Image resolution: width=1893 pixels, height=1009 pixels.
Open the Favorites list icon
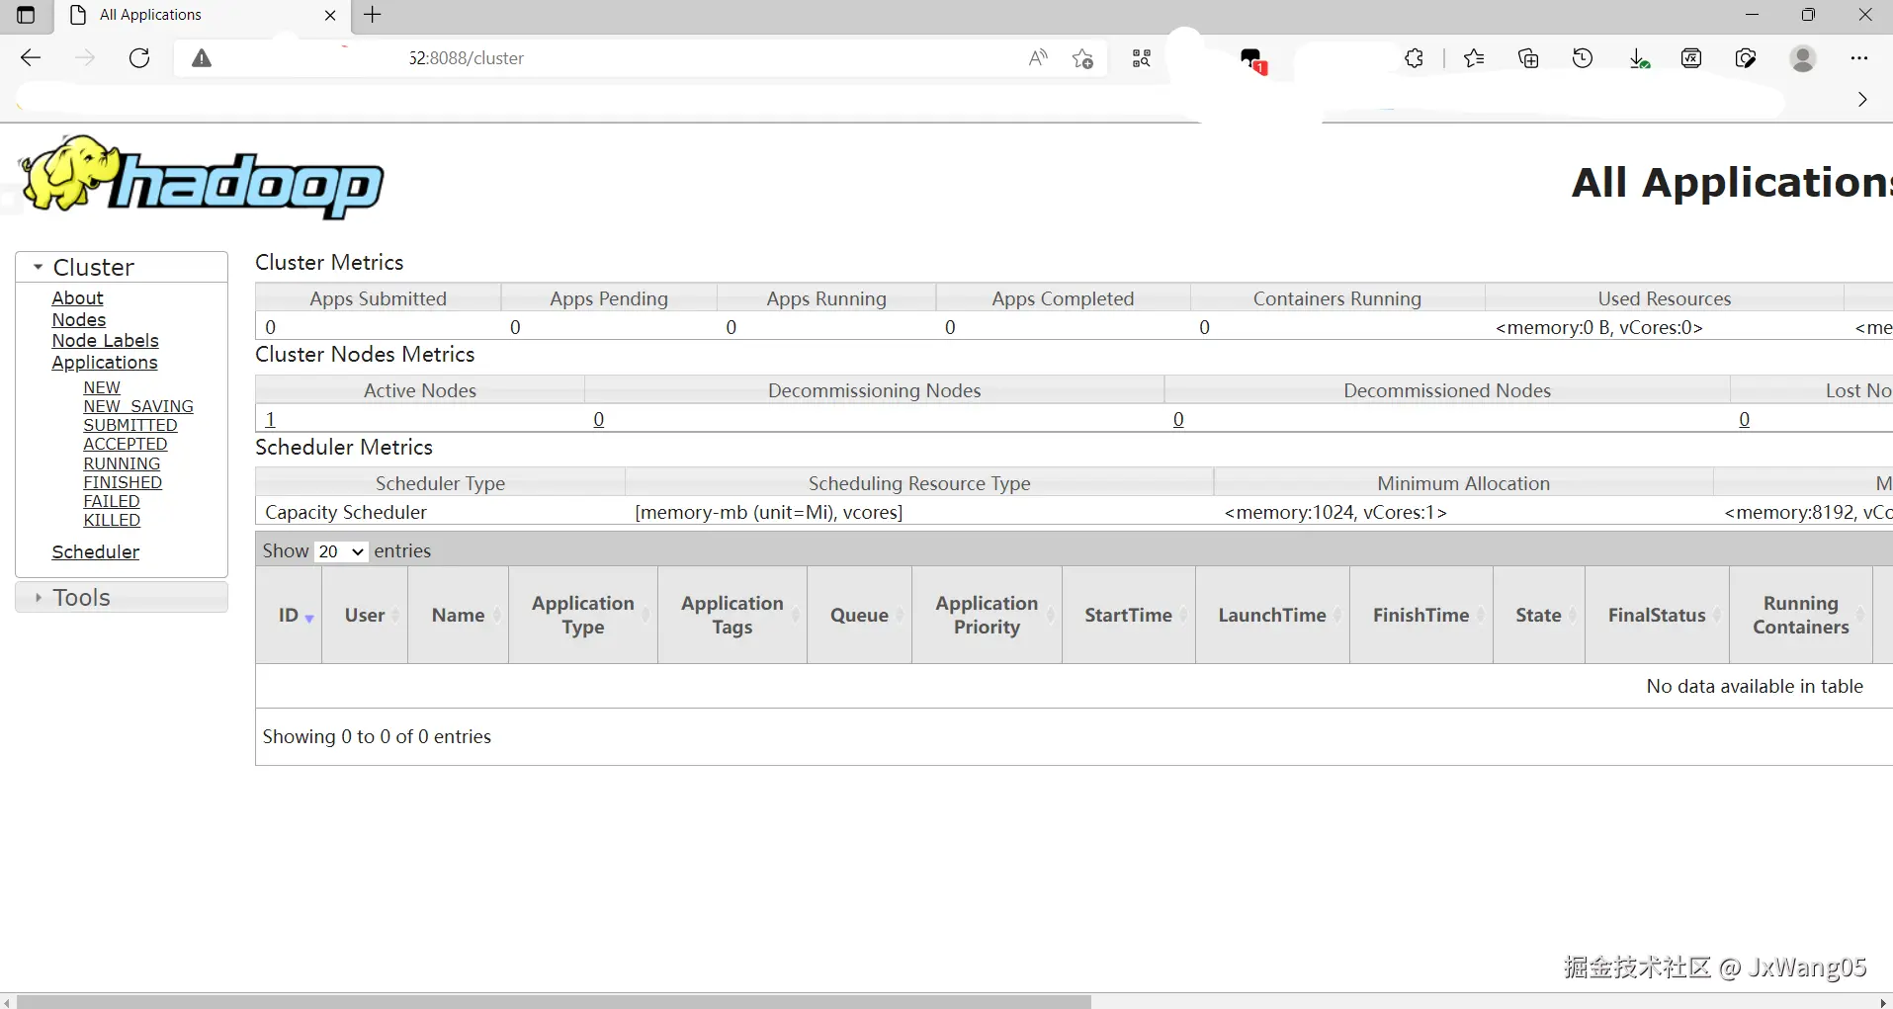click(1474, 58)
